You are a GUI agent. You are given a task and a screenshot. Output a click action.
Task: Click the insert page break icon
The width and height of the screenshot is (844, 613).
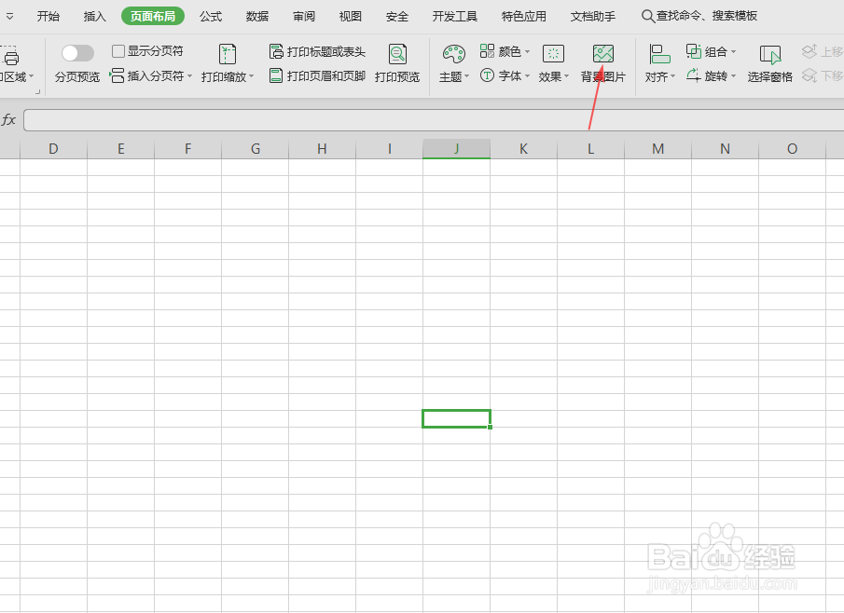pyautogui.click(x=117, y=75)
